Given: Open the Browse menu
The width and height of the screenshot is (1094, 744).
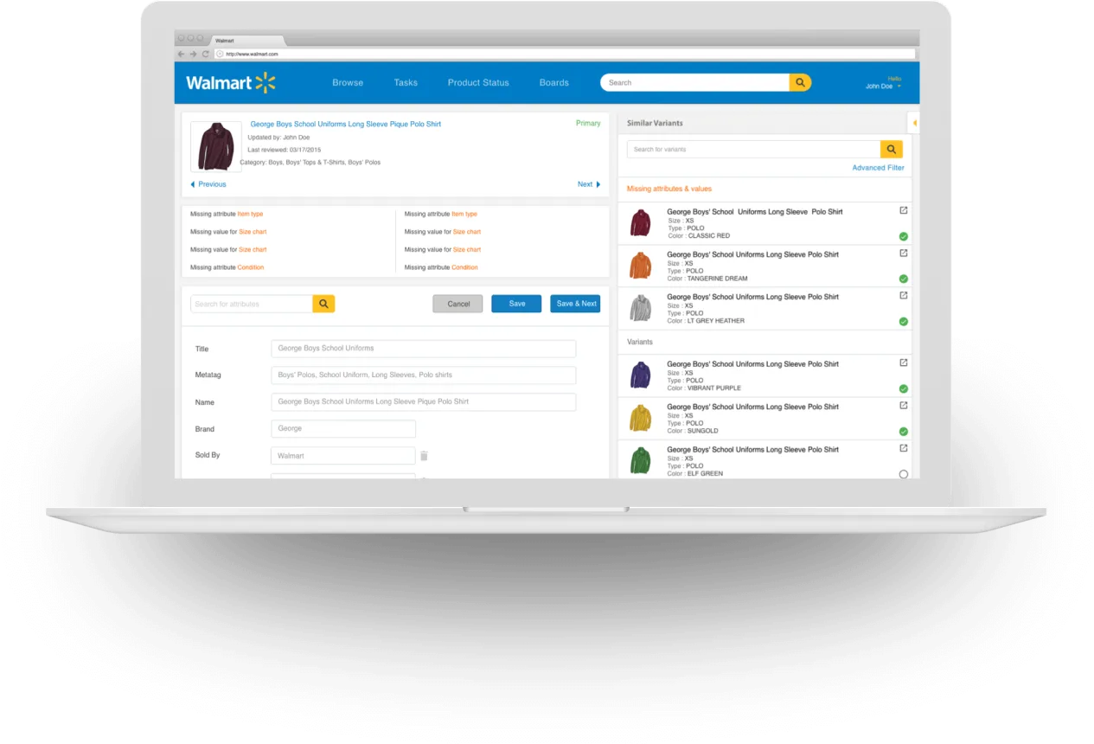Looking at the screenshot, I should pyautogui.click(x=348, y=83).
